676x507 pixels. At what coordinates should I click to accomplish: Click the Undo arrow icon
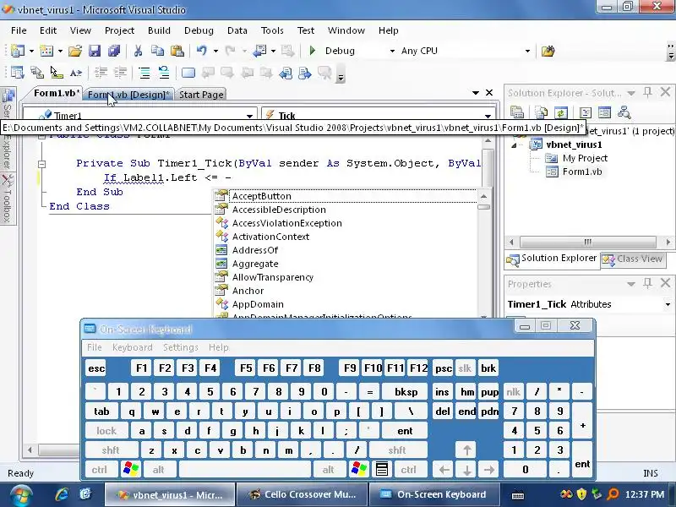coord(201,51)
